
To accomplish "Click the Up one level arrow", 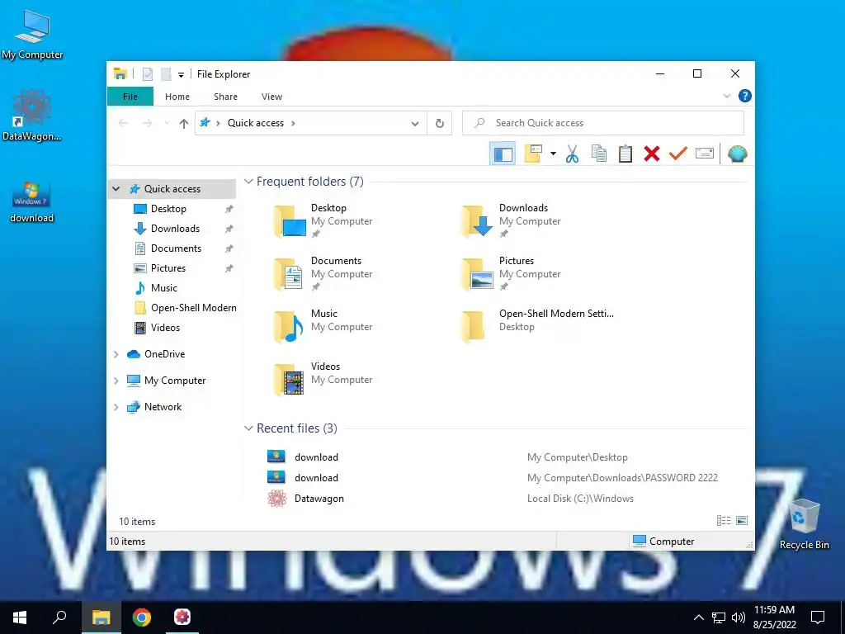I will point(184,124).
